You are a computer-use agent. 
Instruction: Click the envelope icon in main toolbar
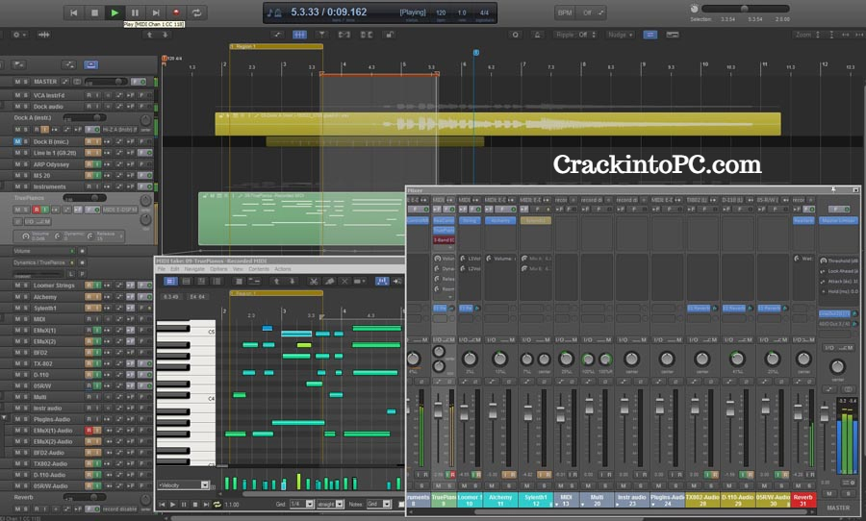[x=278, y=35]
